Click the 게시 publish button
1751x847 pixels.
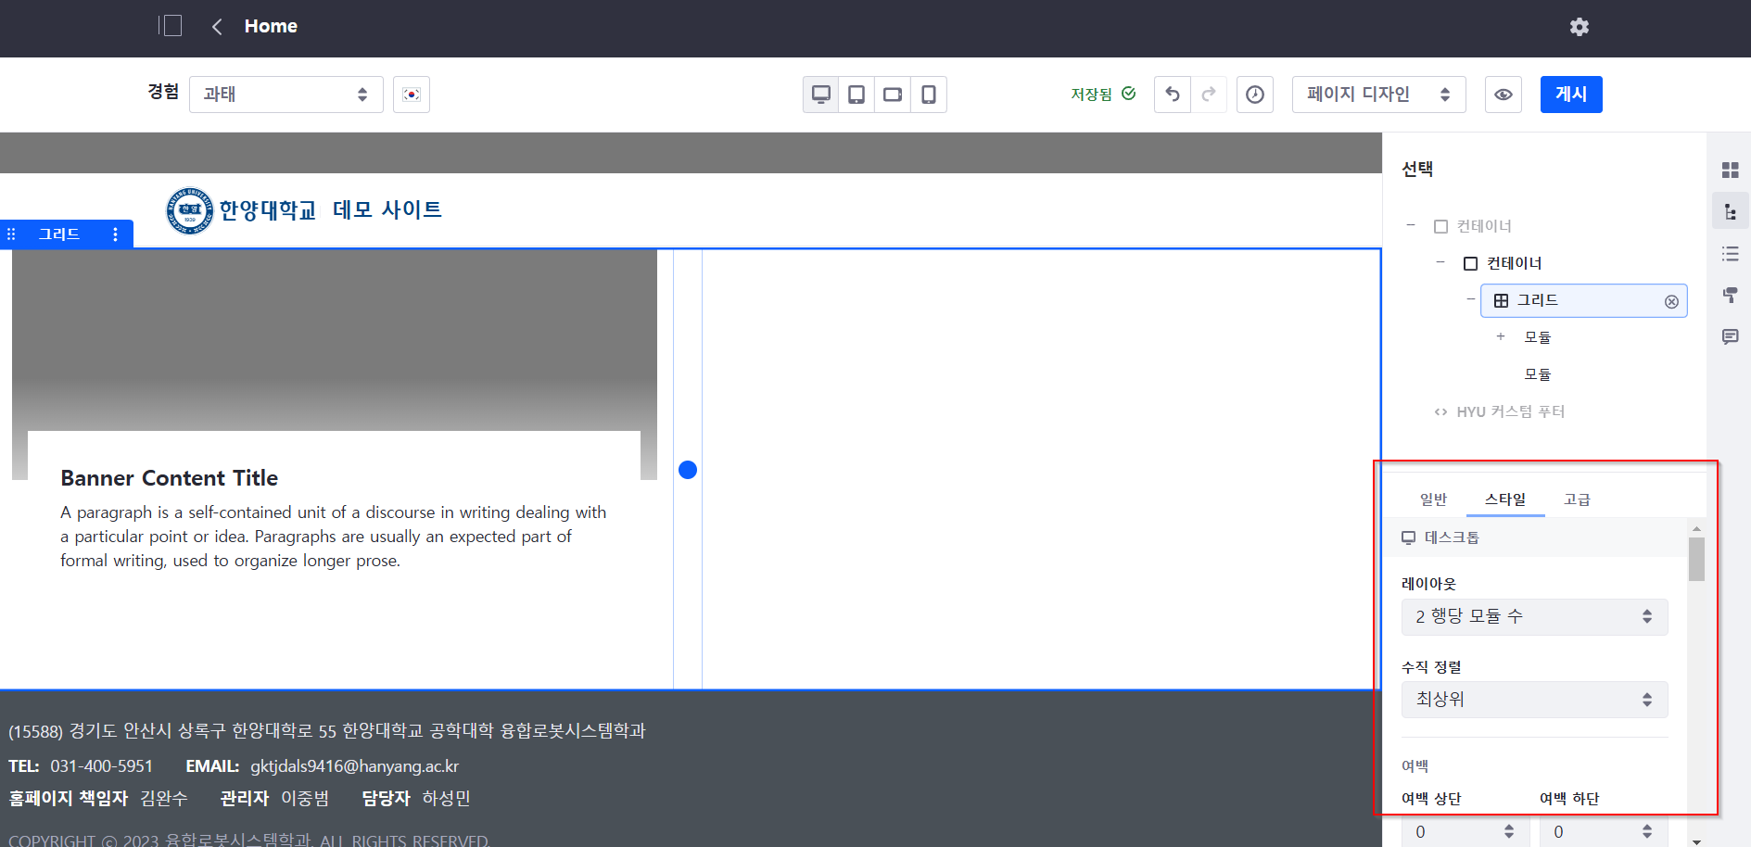tap(1570, 95)
